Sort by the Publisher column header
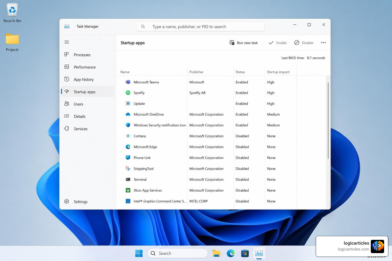 196,72
